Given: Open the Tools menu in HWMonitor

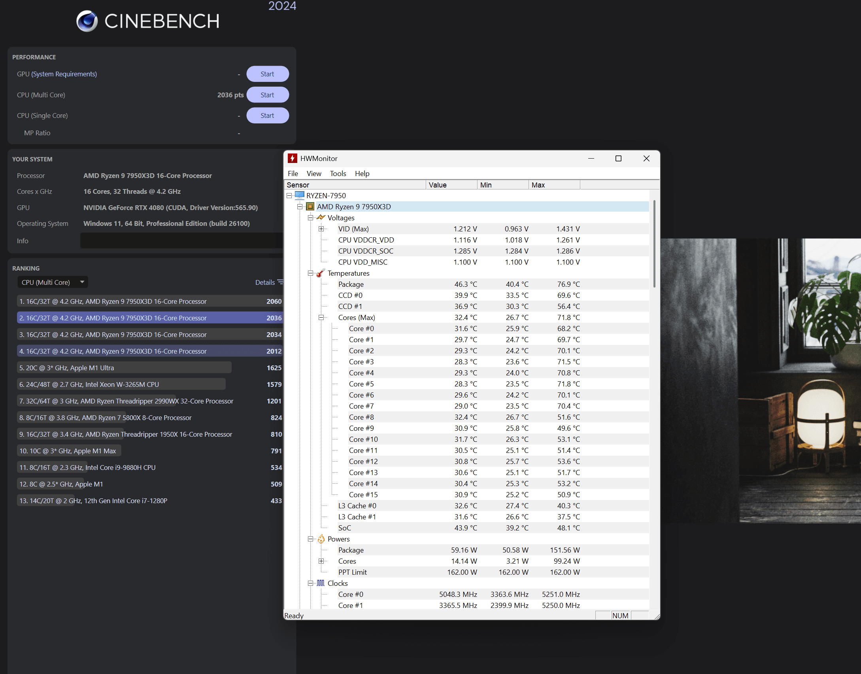Looking at the screenshot, I should pyautogui.click(x=338, y=174).
